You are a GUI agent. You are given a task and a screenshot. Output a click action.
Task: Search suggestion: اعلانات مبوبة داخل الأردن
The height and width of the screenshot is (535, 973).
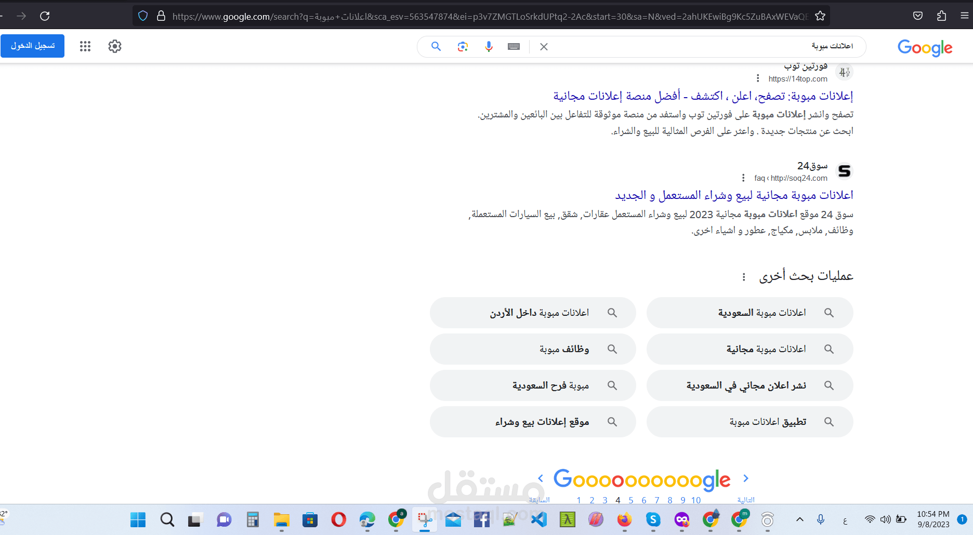533,313
